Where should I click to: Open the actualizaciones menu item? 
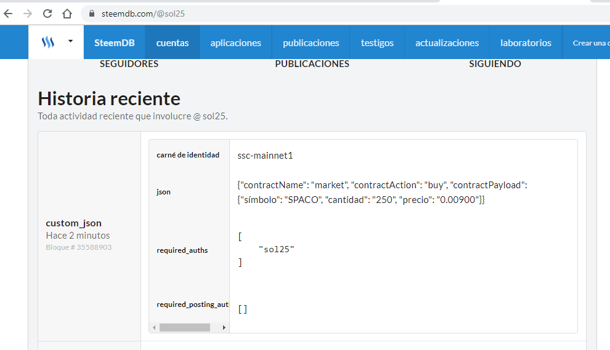tap(447, 42)
